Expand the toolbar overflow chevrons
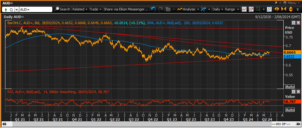This screenshot has height=128, width=302. click(x=297, y=9)
